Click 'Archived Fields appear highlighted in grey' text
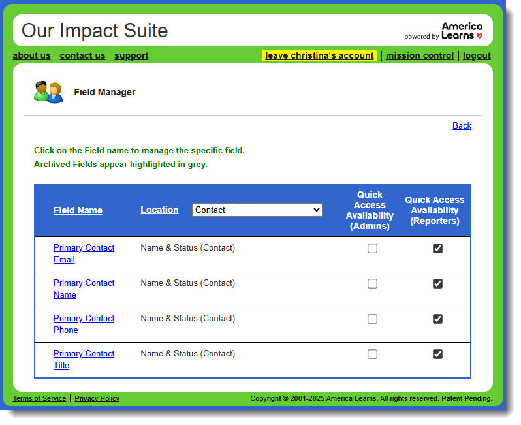The image size is (521, 425). 120,164
